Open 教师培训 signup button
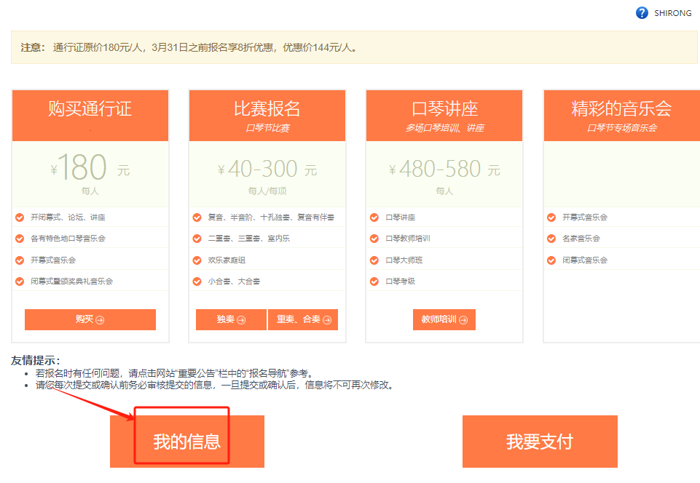 point(444,319)
